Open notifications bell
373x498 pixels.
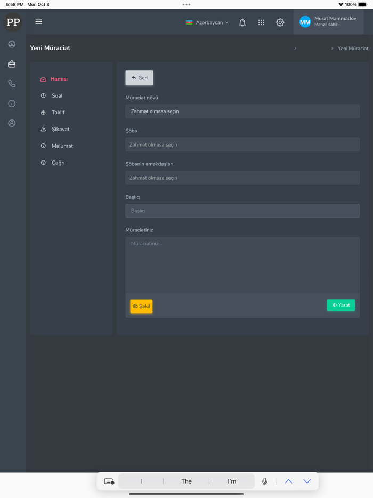[242, 22]
